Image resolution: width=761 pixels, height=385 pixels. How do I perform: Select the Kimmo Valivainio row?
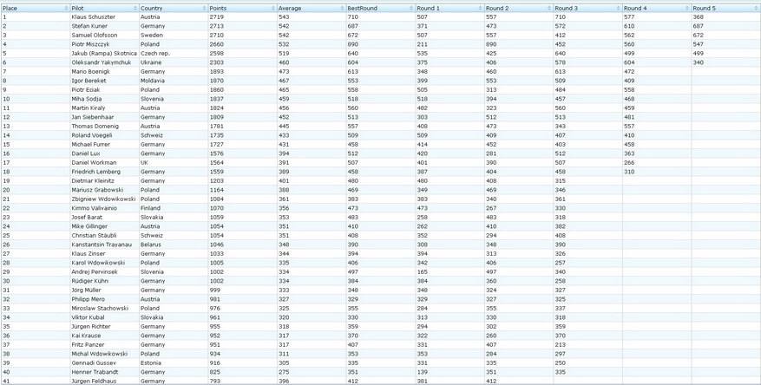pyautogui.click(x=94, y=208)
